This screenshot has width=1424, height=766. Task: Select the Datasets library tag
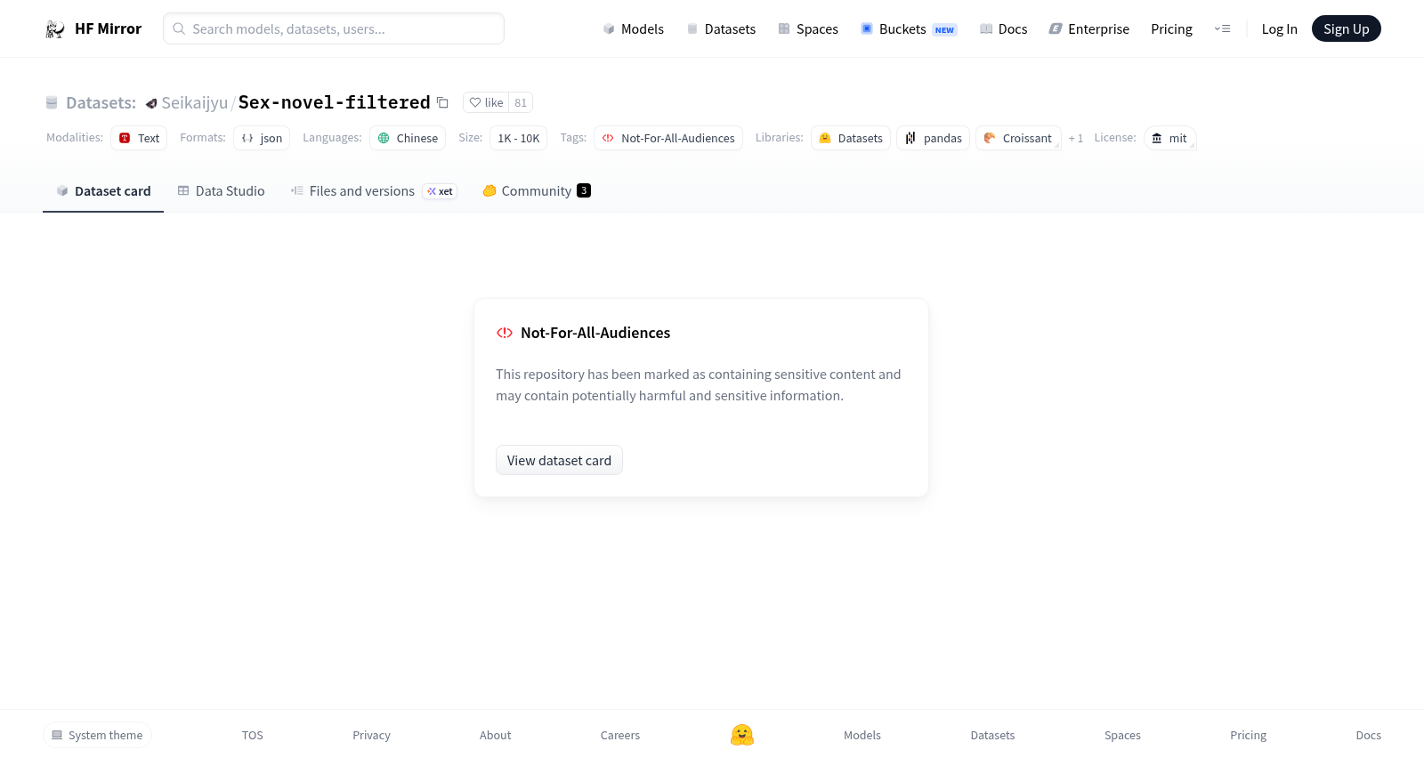pos(851,138)
